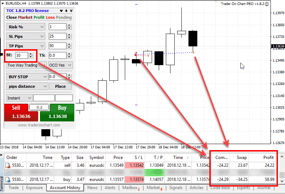Open the Signals tab
Viewport: 285px width, 194px height.
click(x=176, y=188)
